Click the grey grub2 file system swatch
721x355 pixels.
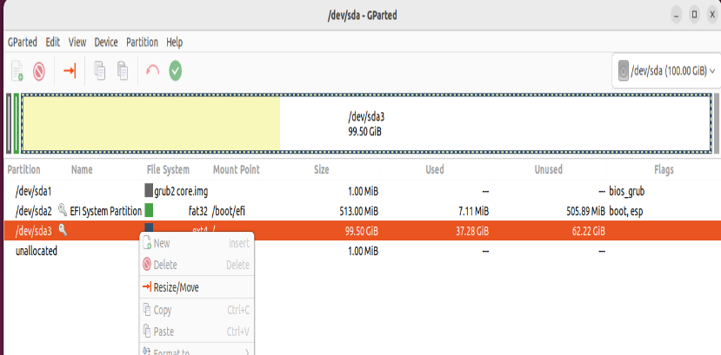coord(149,191)
